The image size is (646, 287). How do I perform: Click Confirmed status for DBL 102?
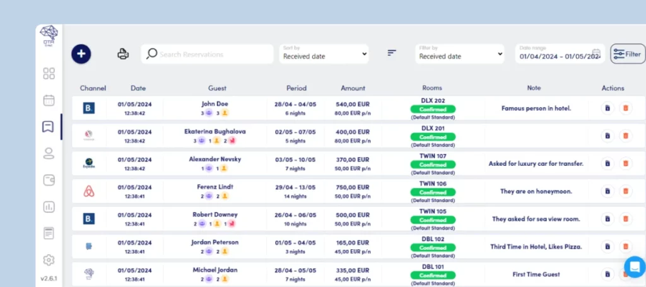tap(433, 247)
